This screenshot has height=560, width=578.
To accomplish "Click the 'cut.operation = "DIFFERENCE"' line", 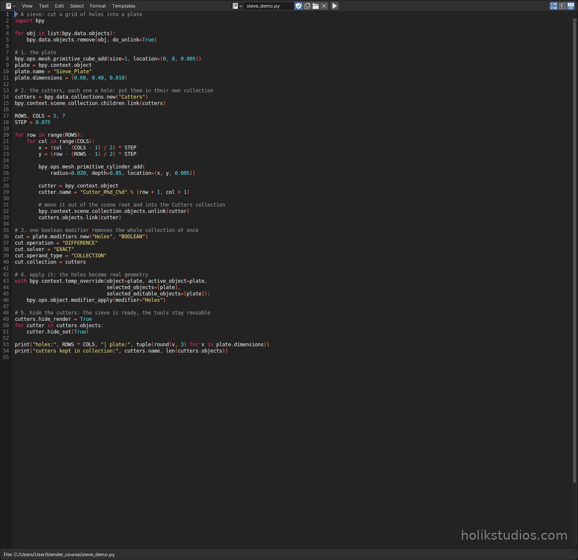I will (x=56, y=243).
